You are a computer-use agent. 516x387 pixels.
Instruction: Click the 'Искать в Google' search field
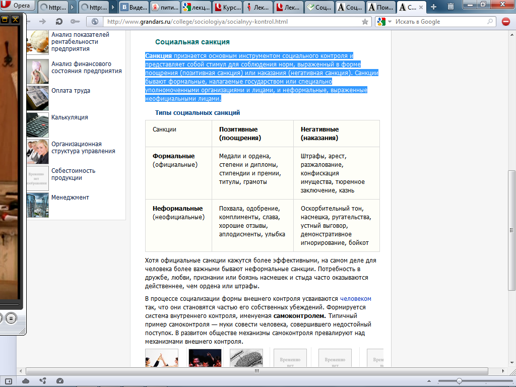click(x=439, y=22)
